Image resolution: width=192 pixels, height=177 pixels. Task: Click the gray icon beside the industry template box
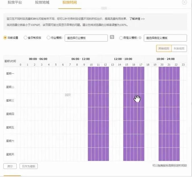[x=112, y=37]
